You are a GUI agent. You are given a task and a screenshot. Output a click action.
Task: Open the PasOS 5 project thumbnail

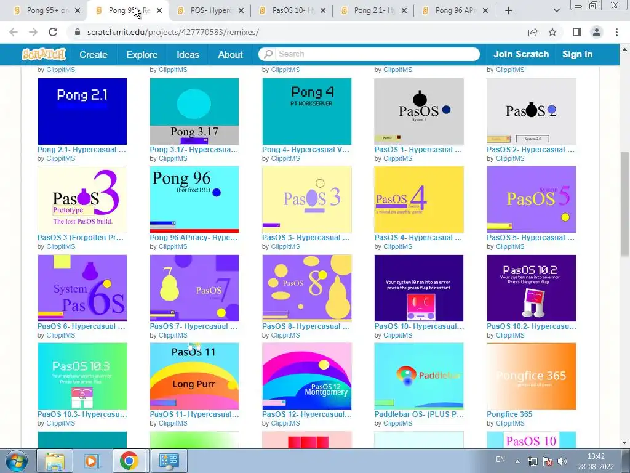531,200
